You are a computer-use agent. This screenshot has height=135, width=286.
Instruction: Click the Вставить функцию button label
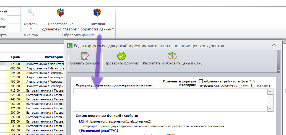point(85,63)
